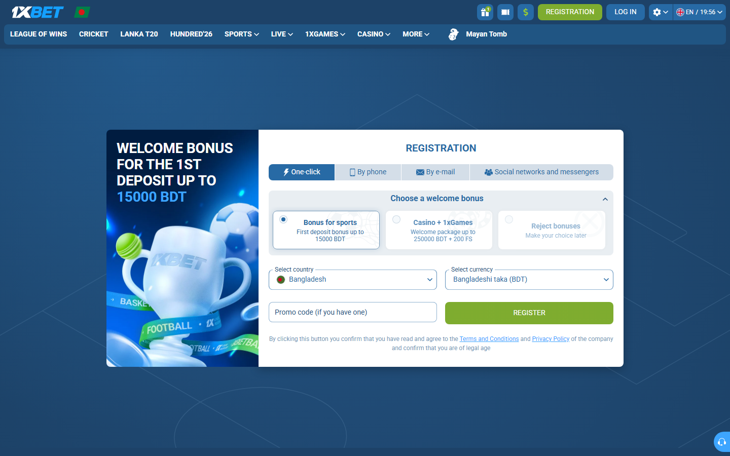Image resolution: width=730 pixels, height=456 pixels.
Task: Click the green REGISTRATION button in header
Action: pos(570,12)
